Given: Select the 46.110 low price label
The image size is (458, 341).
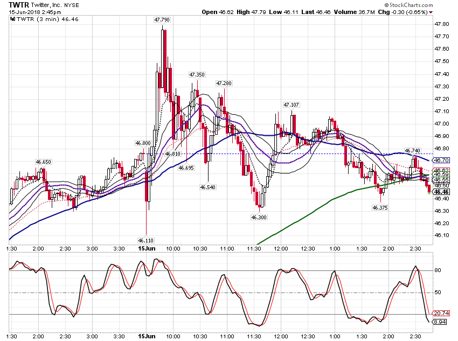Looking at the screenshot, I should [x=146, y=241].
